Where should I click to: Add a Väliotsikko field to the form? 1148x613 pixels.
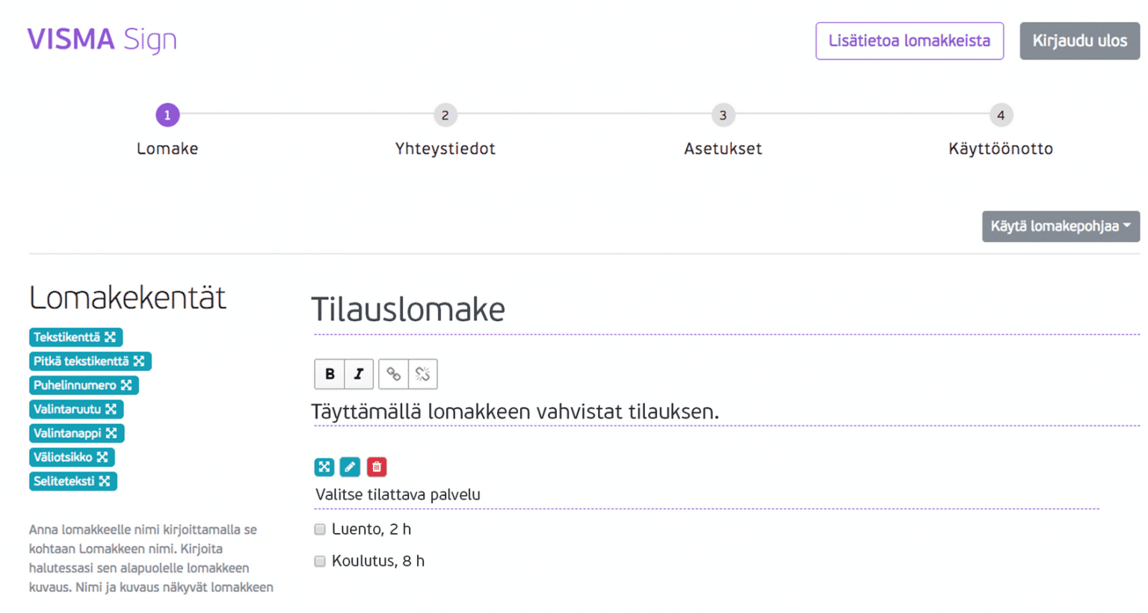tap(72, 457)
